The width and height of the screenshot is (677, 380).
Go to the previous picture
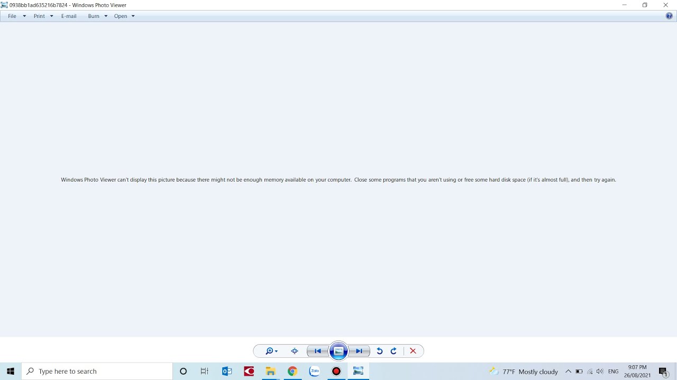[318, 351]
